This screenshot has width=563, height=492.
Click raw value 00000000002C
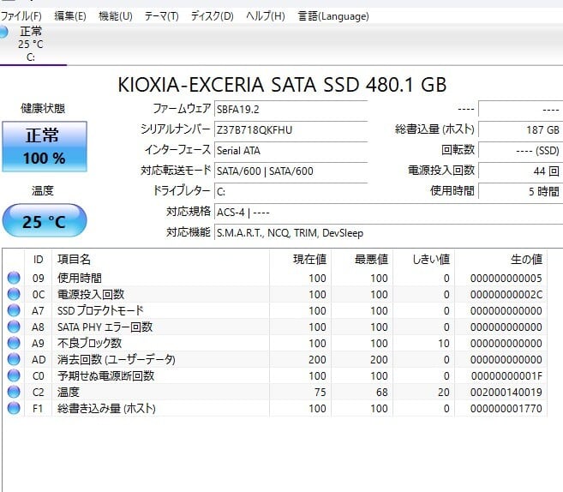tap(506, 295)
